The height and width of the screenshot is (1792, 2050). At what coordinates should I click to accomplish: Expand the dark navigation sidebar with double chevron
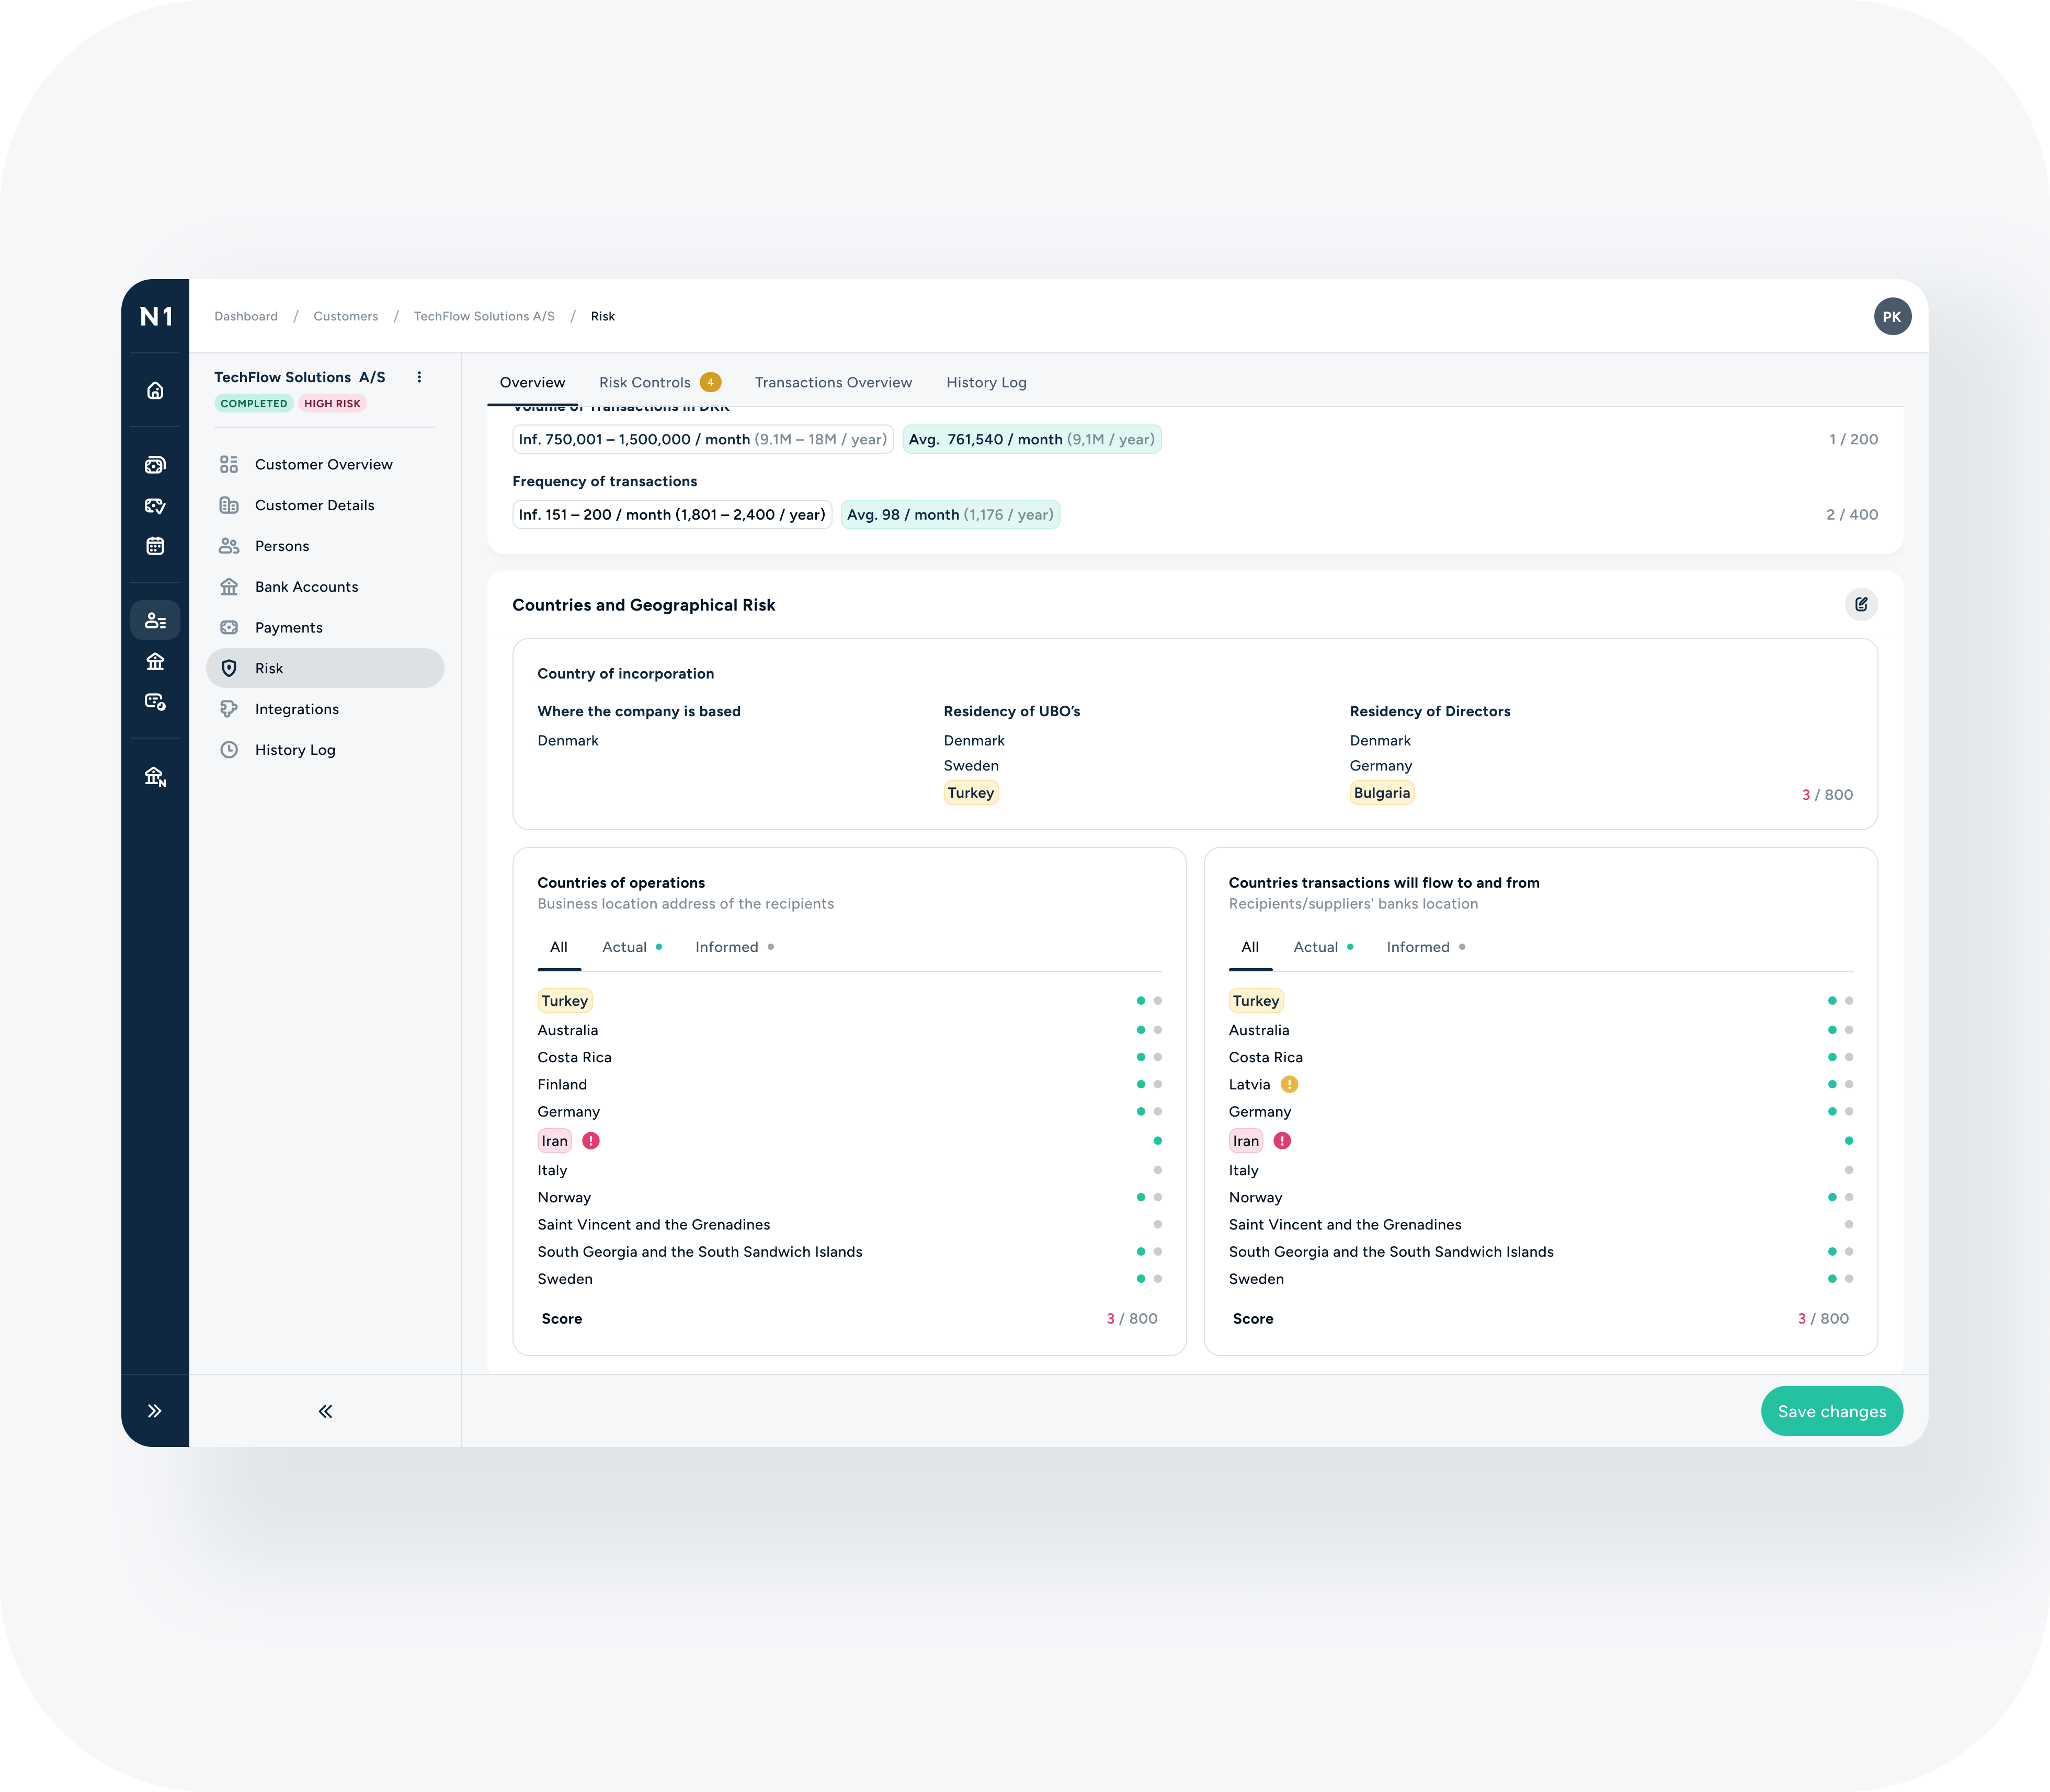click(x=155, y=1411)
